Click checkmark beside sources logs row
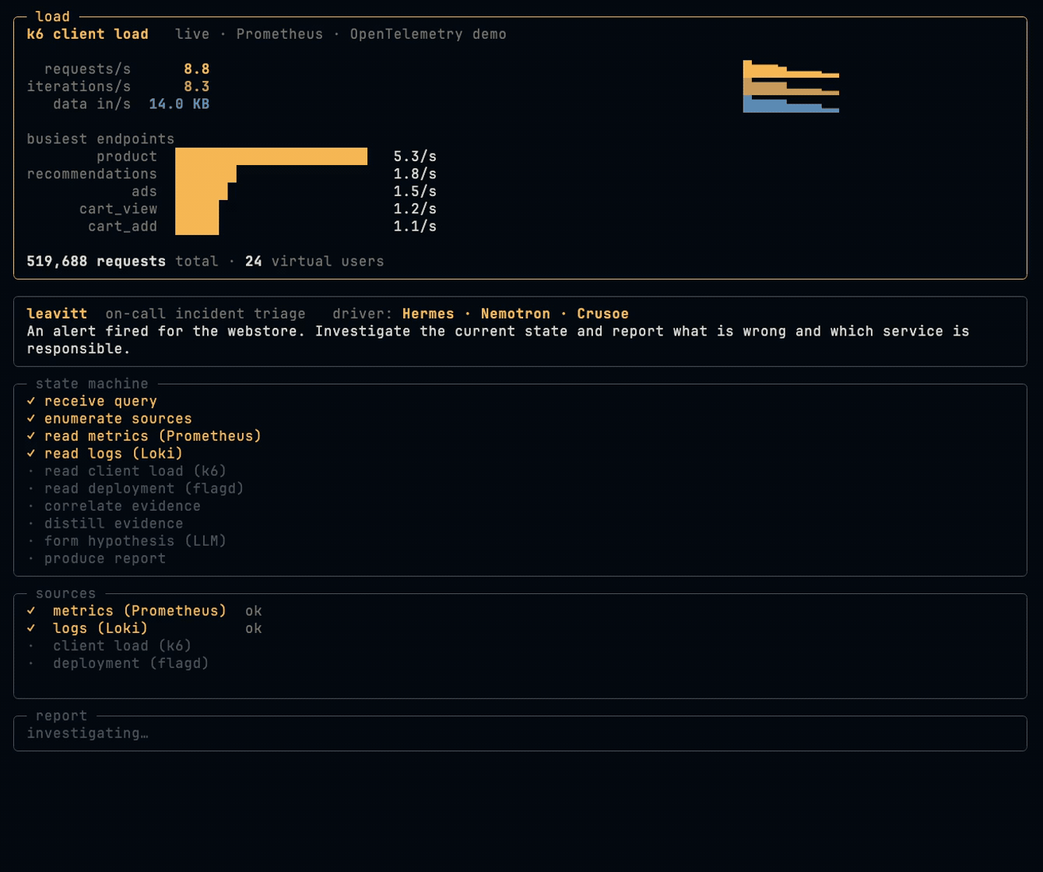 click(31, 628)
